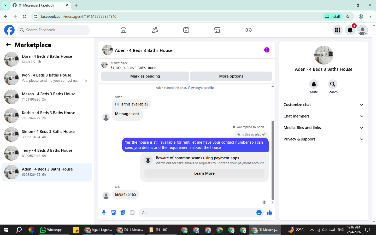Open the Marketplace storefront icon

pyautogui.click(x=217, y=30)
